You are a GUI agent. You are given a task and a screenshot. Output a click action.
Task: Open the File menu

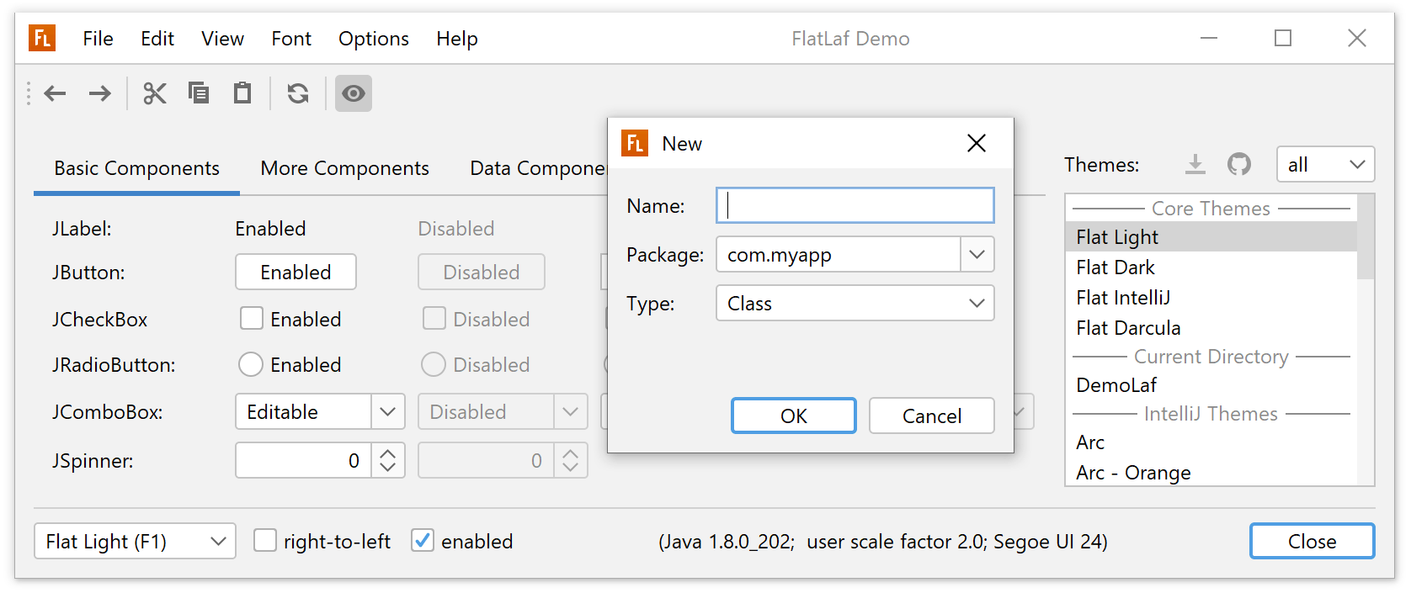pyautogui.click(x=98, y=39)
